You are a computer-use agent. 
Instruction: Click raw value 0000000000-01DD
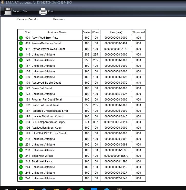click(x=116, y=49)
